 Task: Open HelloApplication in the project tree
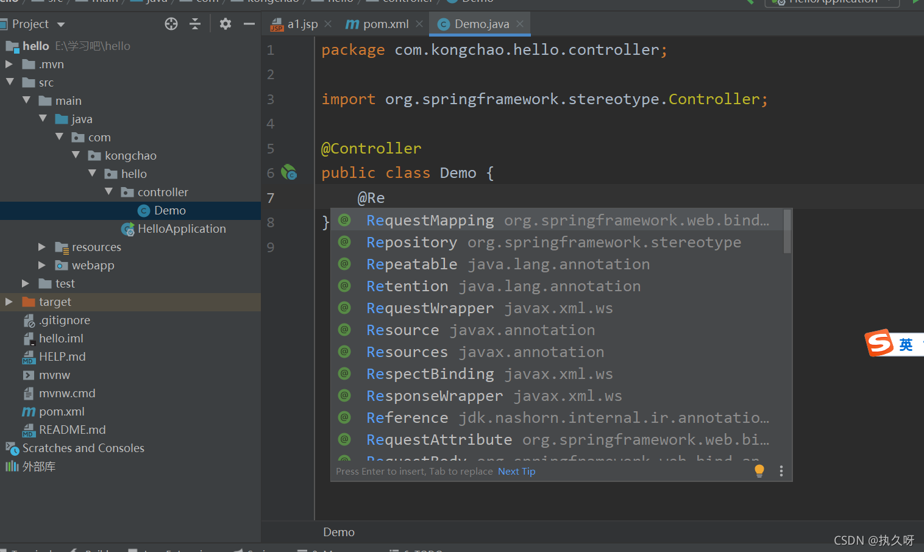click(x=181, y=228)
